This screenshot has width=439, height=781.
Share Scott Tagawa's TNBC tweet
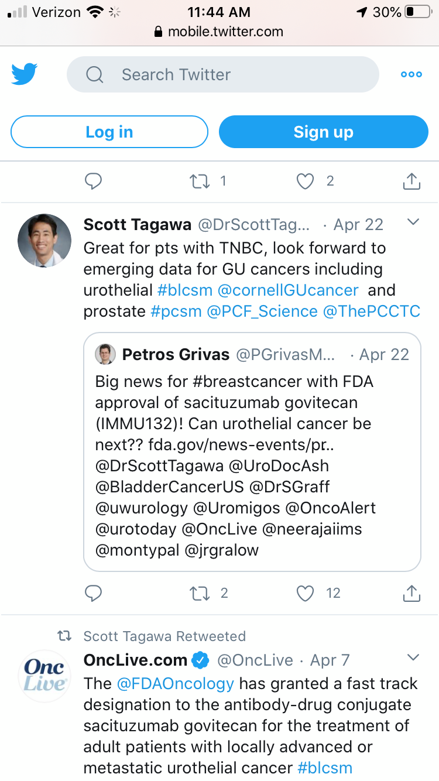click(x=411, y=594)
